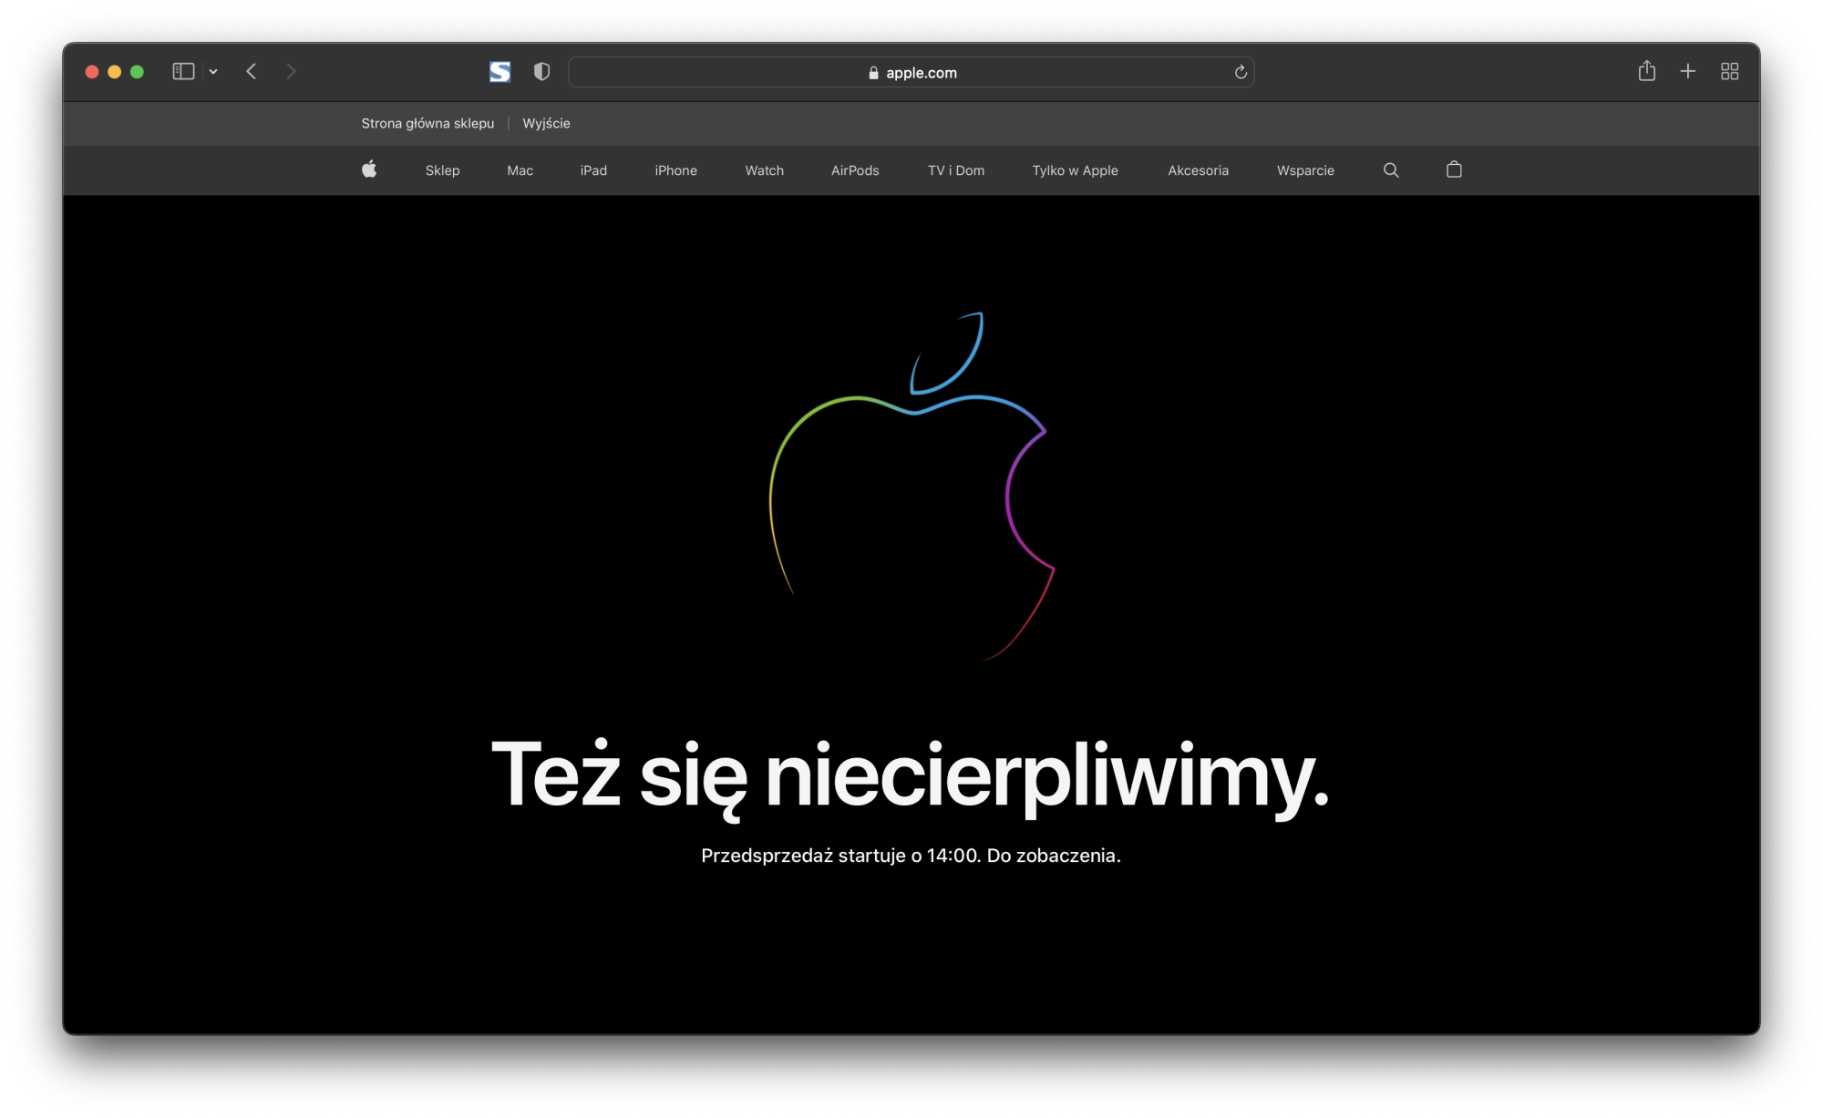Screen dimensions: 1823x1118
Task: Follow the Strona główna sklepu link
Action: [x=427, y=123]
